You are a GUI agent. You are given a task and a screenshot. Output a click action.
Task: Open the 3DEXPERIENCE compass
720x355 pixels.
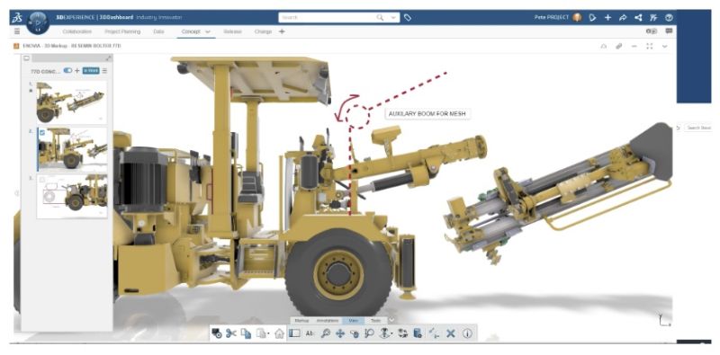point(38,22)
